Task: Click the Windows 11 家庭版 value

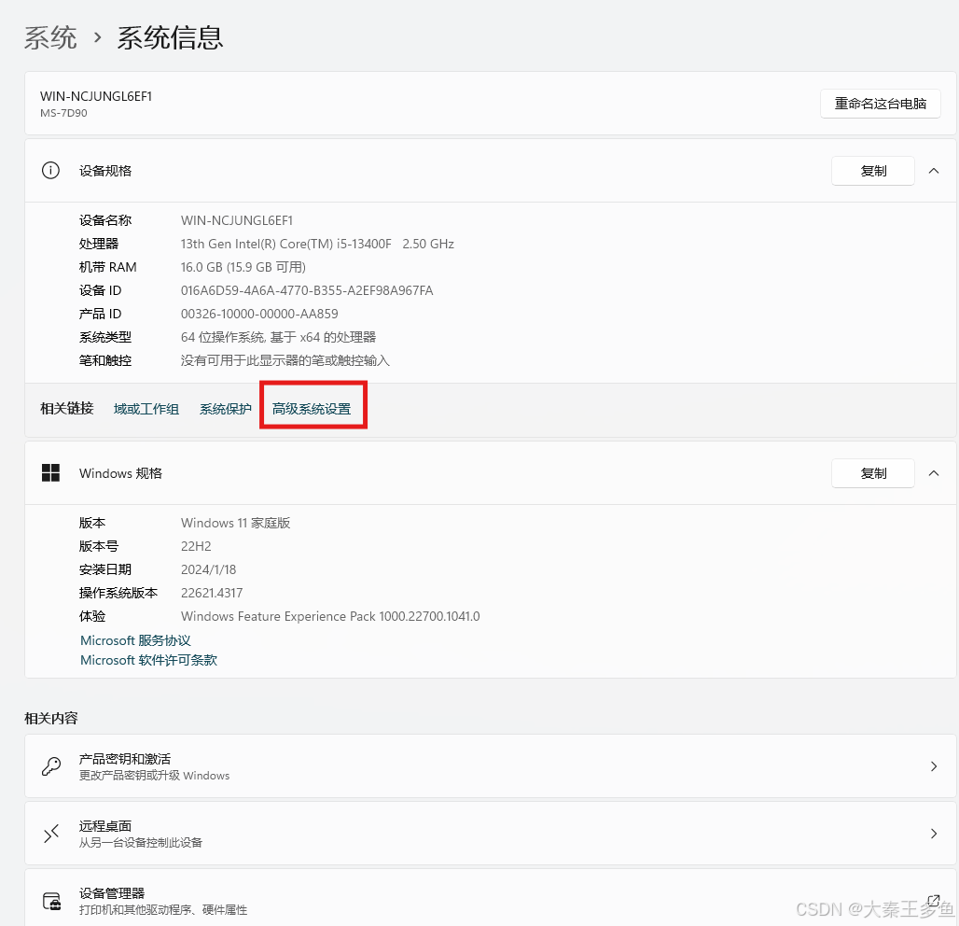Action: coord(235,523)
